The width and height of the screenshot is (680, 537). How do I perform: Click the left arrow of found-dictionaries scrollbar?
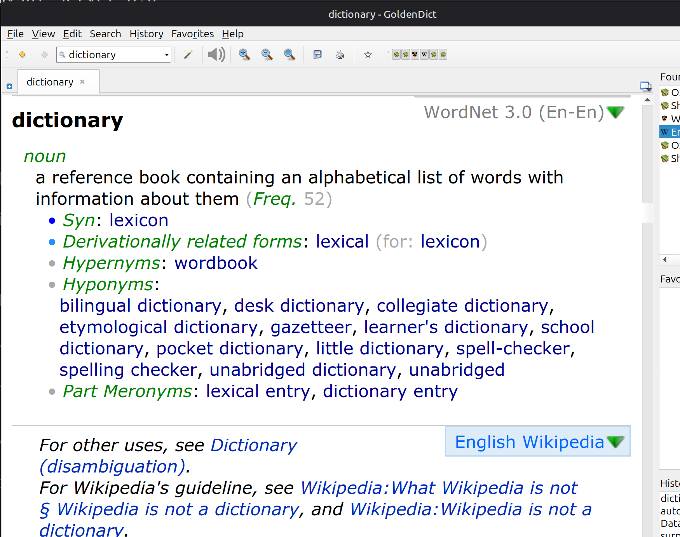pos(665,260)
